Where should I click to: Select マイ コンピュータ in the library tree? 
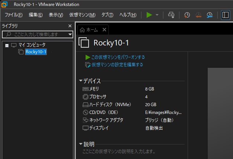coord(32,45)
